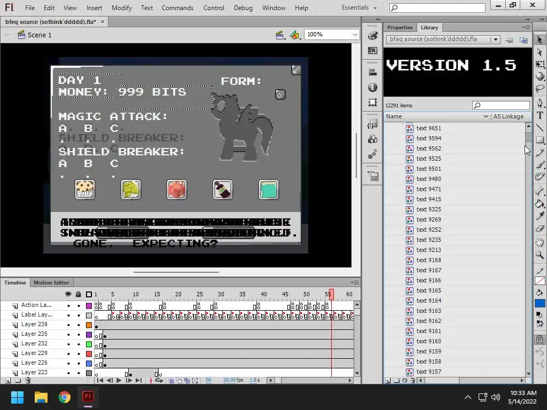Viewport: 547px width, 410px height.
Task: Choose the Line tool
Action: pos(540,128)
